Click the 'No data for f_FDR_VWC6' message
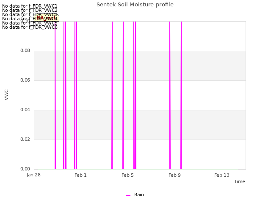Screen dimensions: 271x203 click(x=30, y=27)
